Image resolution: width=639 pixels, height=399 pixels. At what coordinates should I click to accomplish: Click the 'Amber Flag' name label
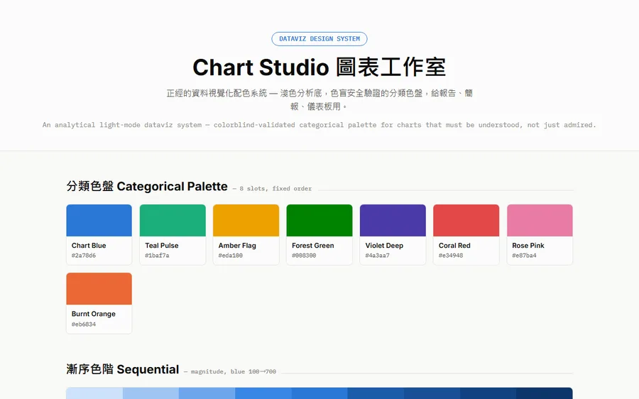237,246
